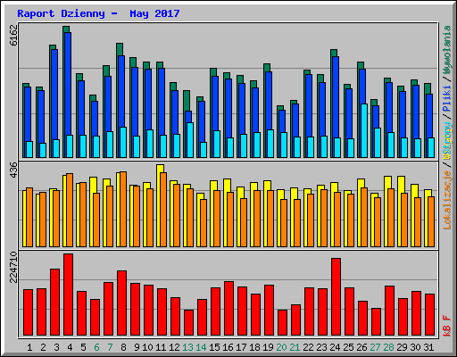Click day 16 on the x-axis
The width and height of the screenshot is (457, 357).
click(228, 347)
